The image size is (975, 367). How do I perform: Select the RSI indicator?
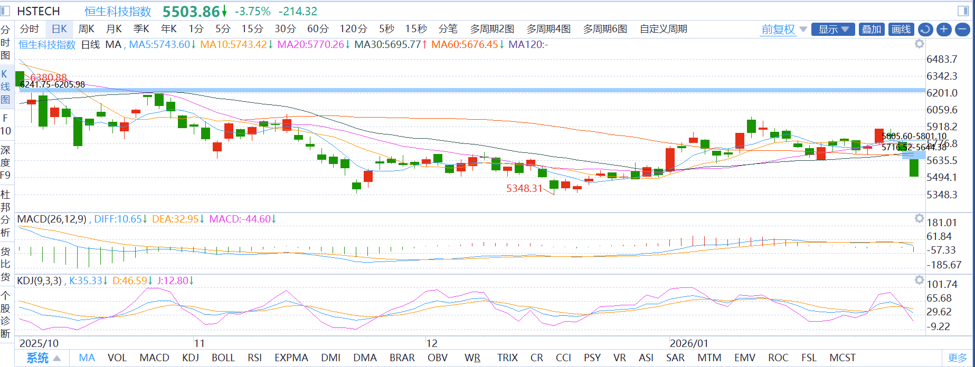(254, 358)
